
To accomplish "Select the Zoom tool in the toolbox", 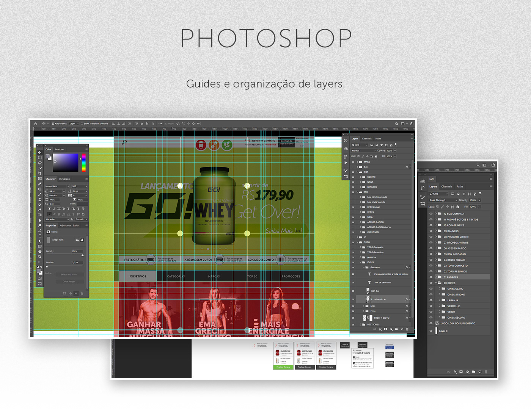I will pyautogui.click(x=40, y=257).
